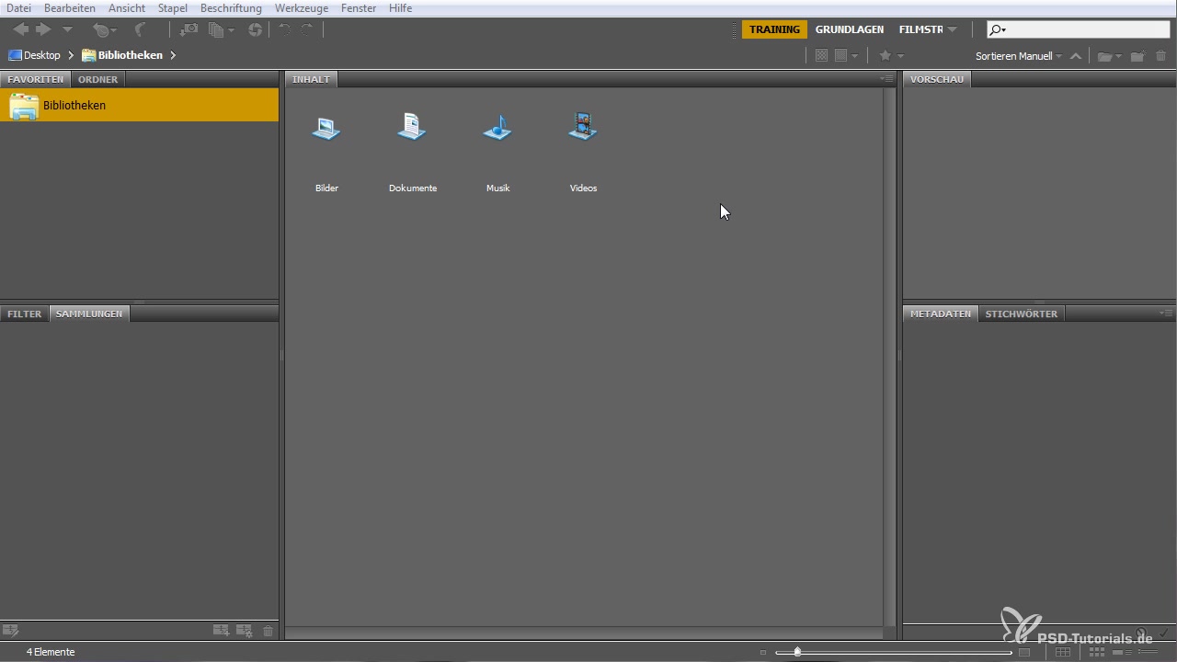The image size is (1177, 662).
Task: Open Sortieren Manuell dropdown
Action: [x=1019, y=56]
